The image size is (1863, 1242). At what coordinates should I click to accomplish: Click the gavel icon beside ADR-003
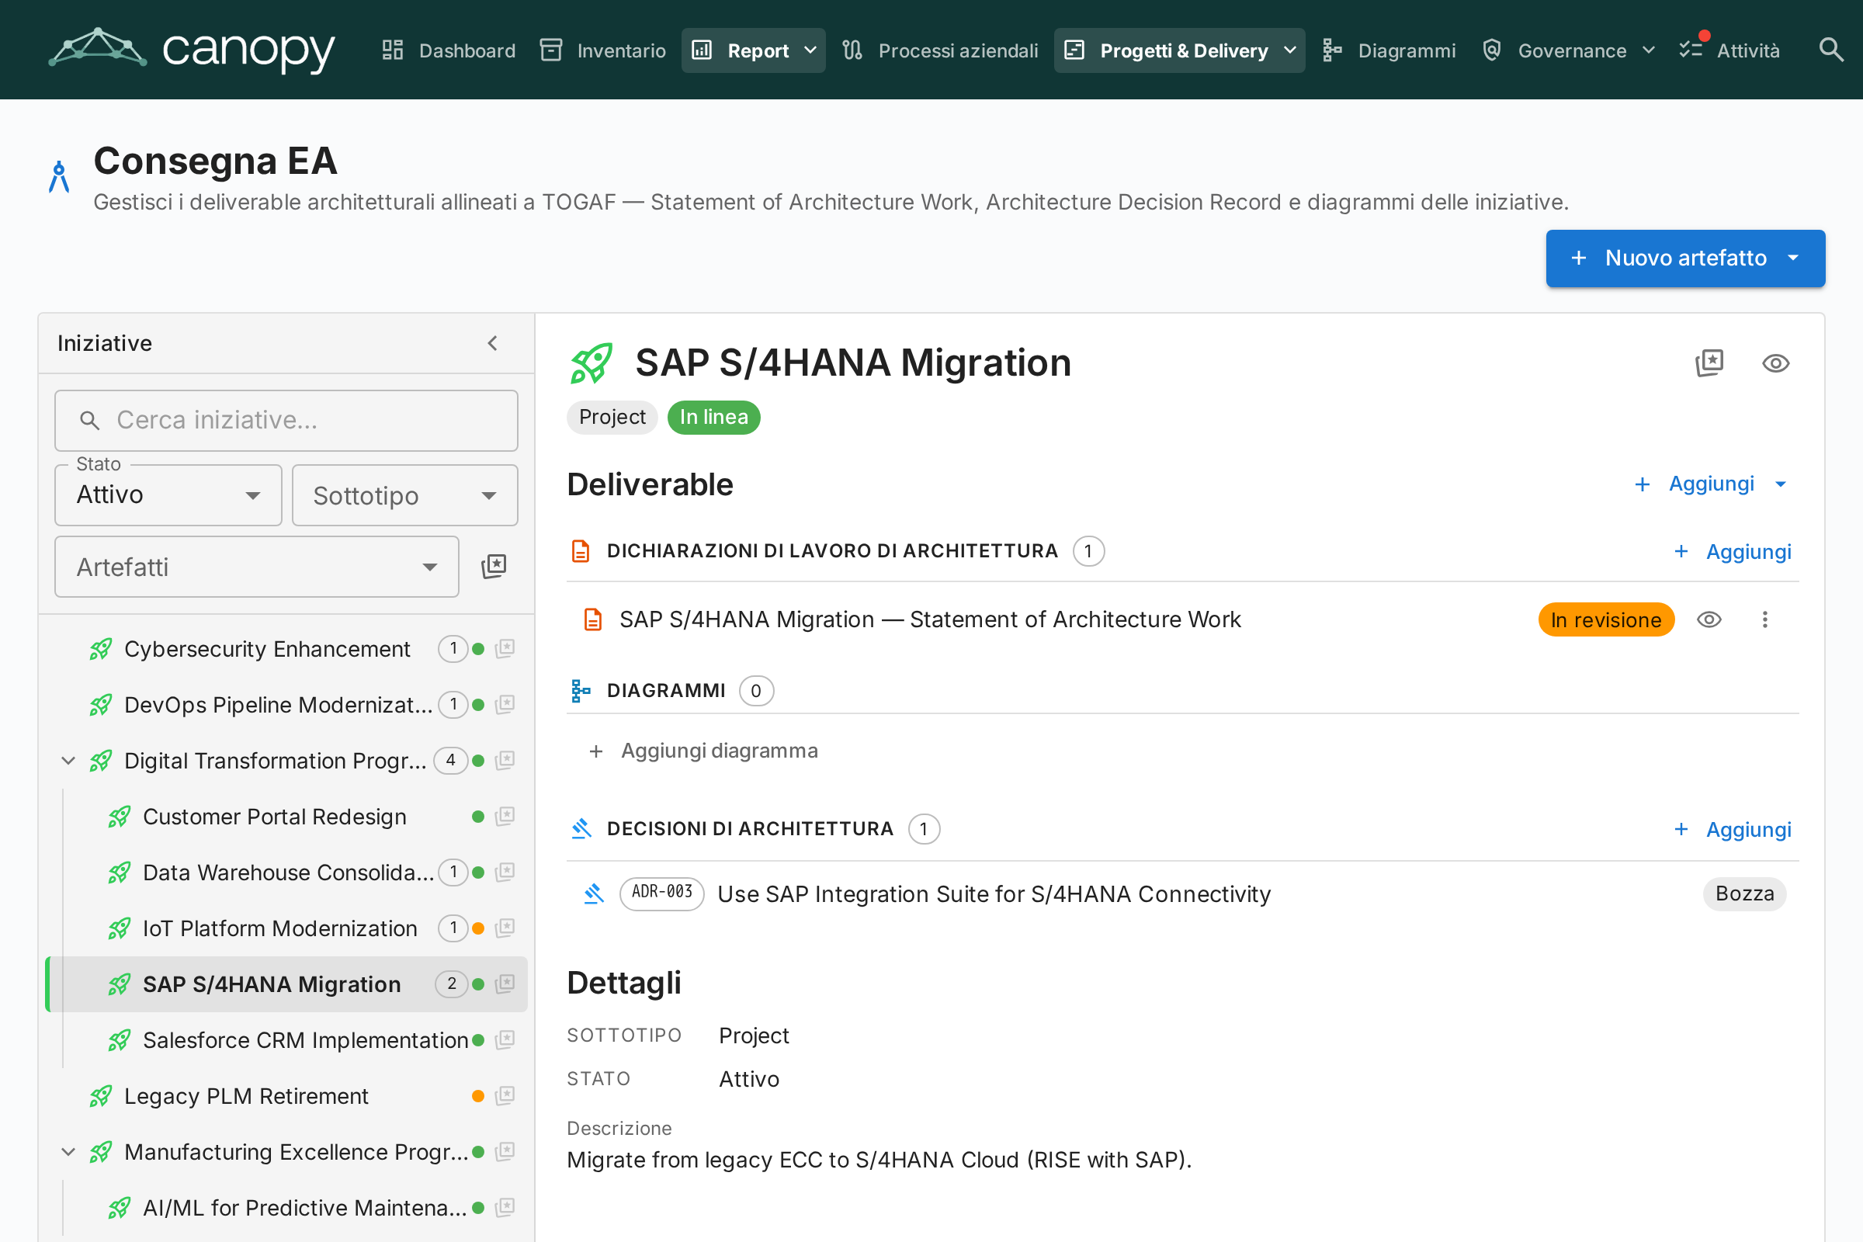click(x=594, y=893)
